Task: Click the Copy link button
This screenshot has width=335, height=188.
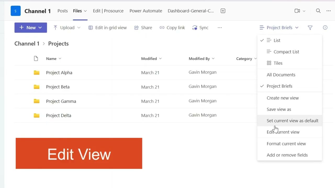Action: 172,28
